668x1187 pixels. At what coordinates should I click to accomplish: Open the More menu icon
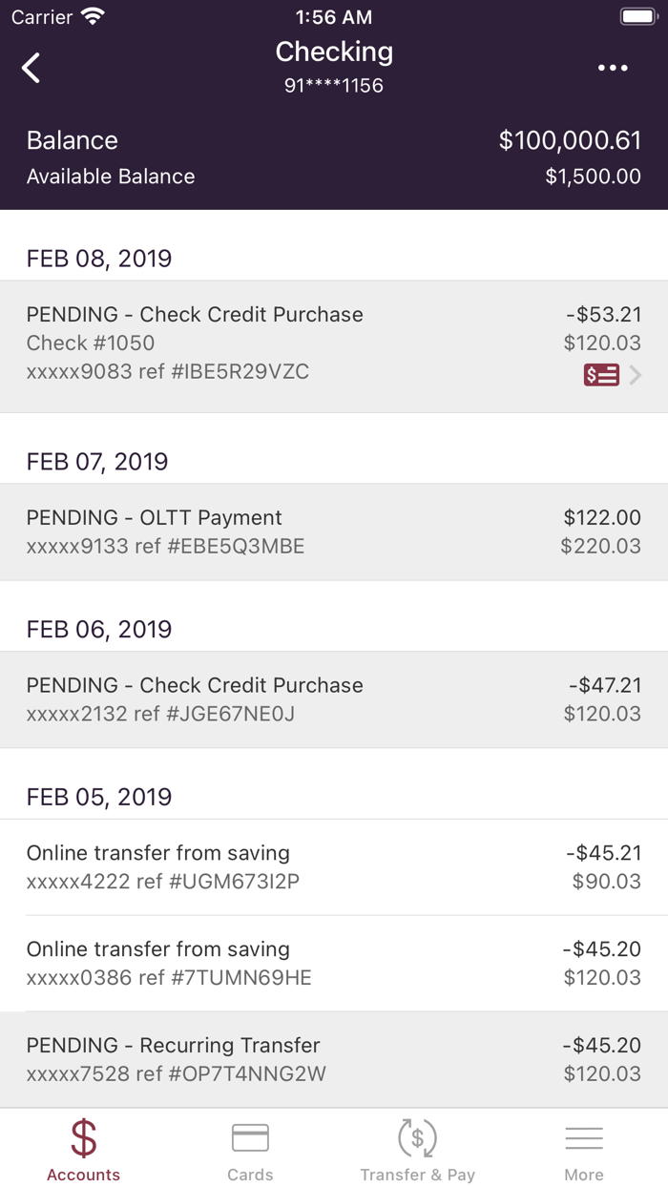[584, 1135]
